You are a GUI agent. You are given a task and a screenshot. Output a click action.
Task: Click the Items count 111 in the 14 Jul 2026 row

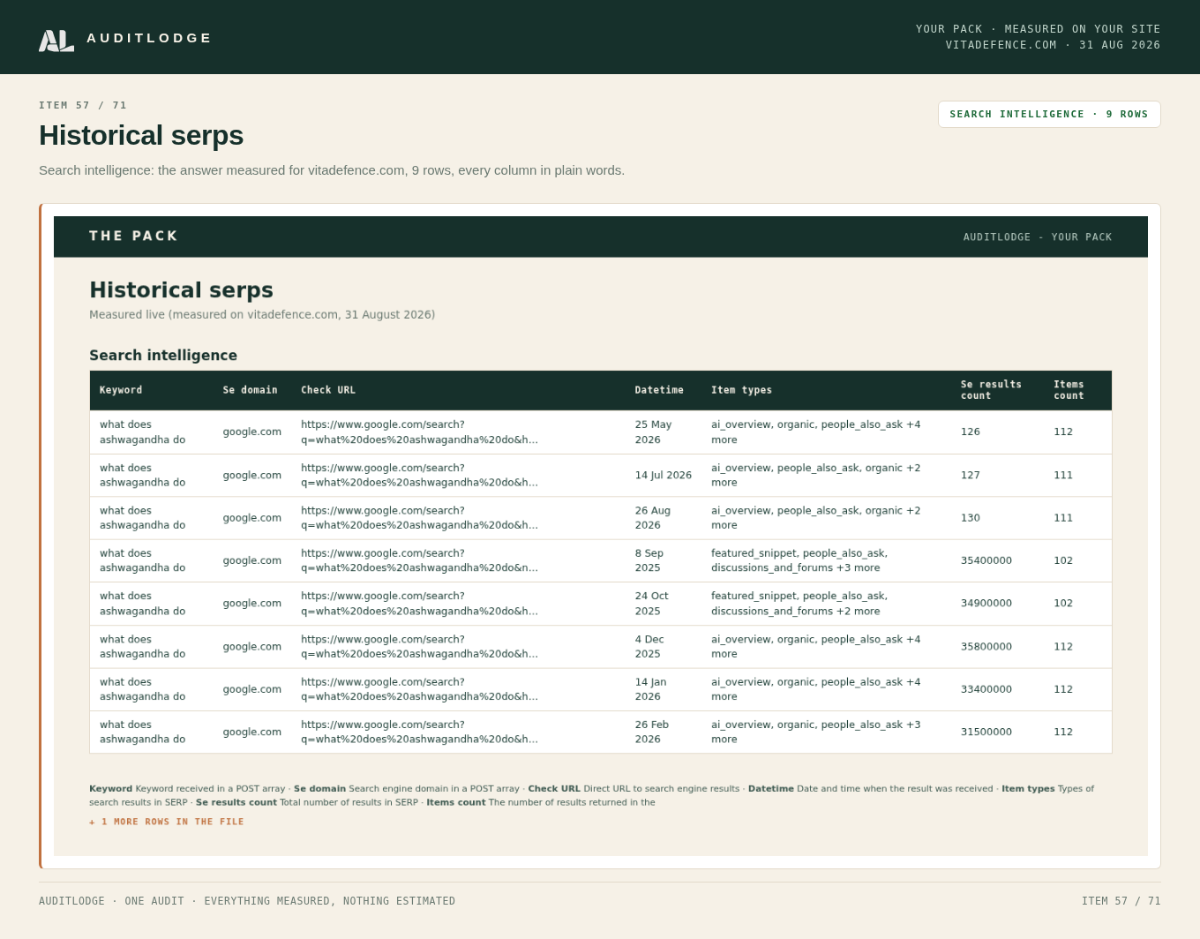(x=1063, y=475)
